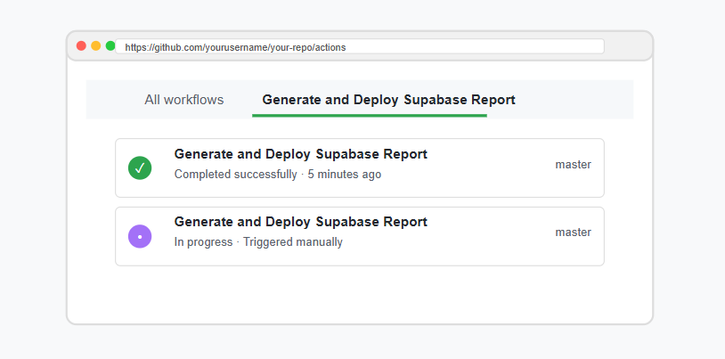Click the green maximize window dot
This screenshot has height=359, width=725.
point(110,45)
